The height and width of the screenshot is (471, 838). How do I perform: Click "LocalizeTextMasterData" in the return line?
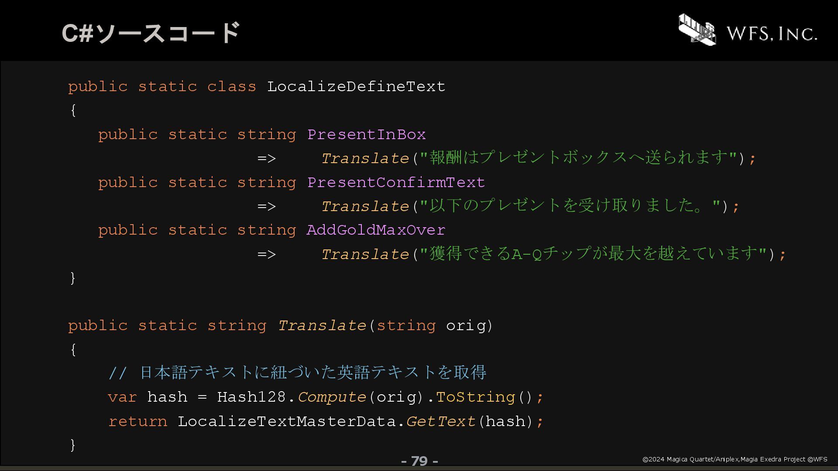(287, 421)
